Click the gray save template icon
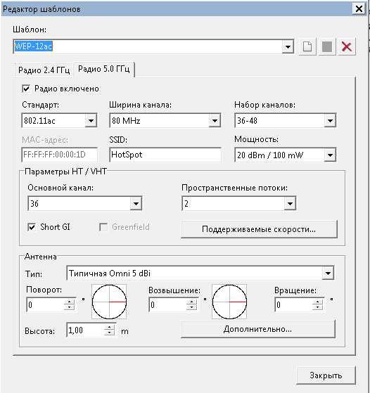Image resolution: width=370 pixels, height=393 pixels. (327, 46)
